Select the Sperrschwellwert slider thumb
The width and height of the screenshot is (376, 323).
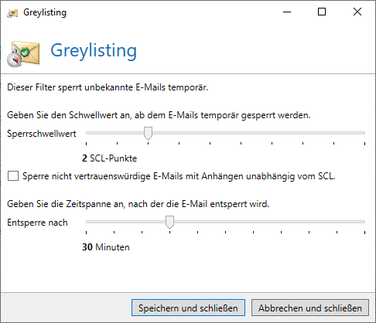(x=148, y=134)
